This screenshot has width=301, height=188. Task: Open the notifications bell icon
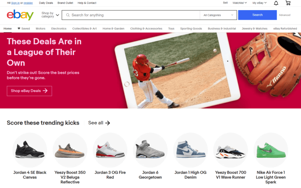coord(276,3)
